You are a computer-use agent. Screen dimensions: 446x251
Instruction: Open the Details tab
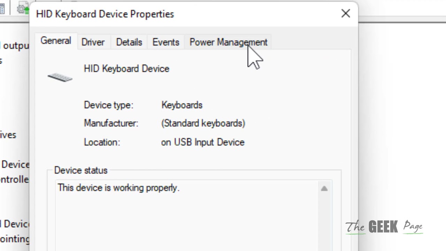tap(129, 42)
